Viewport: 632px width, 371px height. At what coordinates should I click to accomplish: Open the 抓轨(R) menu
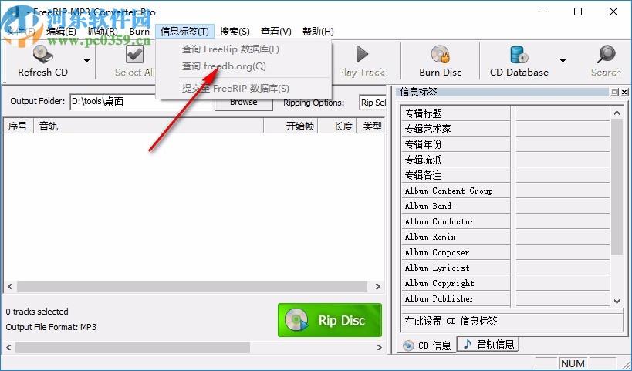[103, 32]
